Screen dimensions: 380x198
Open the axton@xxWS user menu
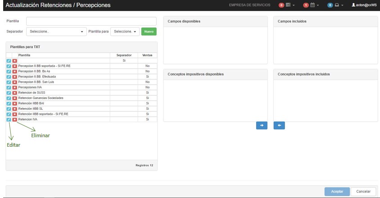pos(364,5)
